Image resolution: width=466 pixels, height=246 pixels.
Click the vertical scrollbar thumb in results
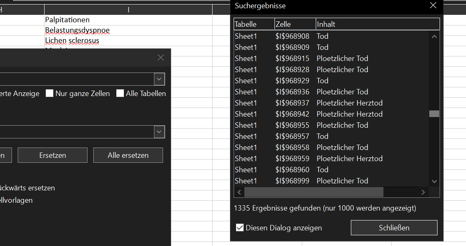[x=434, y=114]
